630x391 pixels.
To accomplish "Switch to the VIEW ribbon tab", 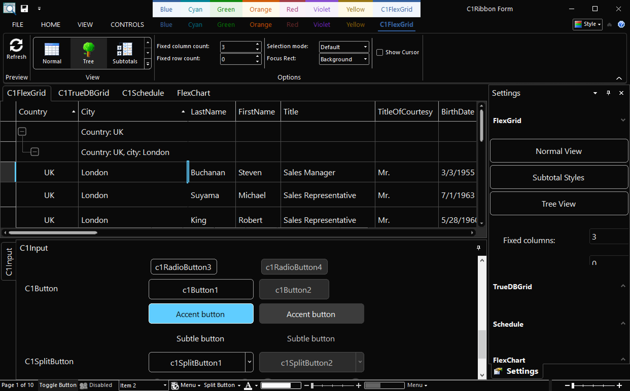I will click(85, 25).
